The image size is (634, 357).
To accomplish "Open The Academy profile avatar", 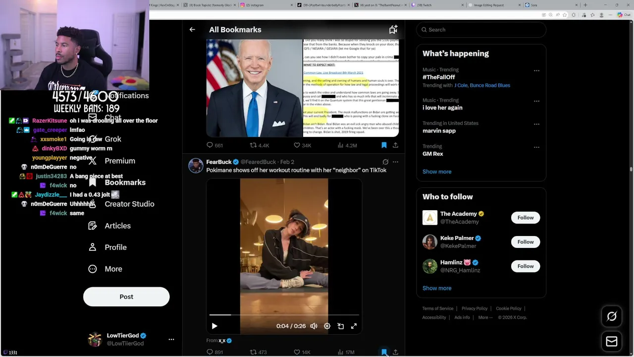I will 430,218.
